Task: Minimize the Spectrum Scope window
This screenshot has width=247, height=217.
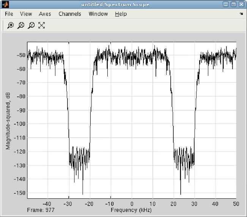Action: coord(226,4)
